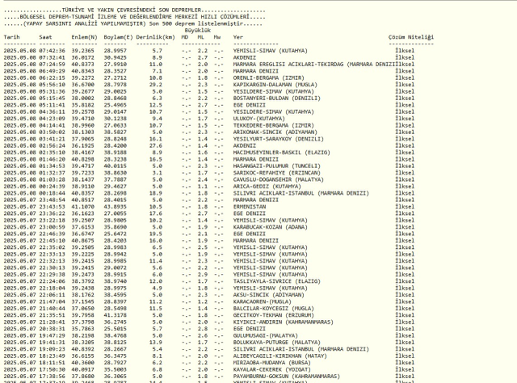The image size is (517, 383).
Task: Click the GECITKOY-TEKMAN (ERZURUM) location
Action: (x=273, y=315)
